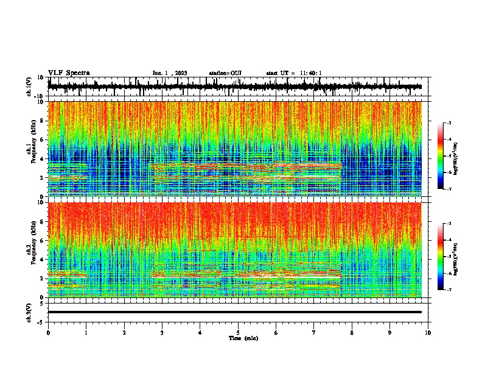Click the ch.1 spectrogram color scale bar
The height and width of the screenshot is (373, 482).
441,156
